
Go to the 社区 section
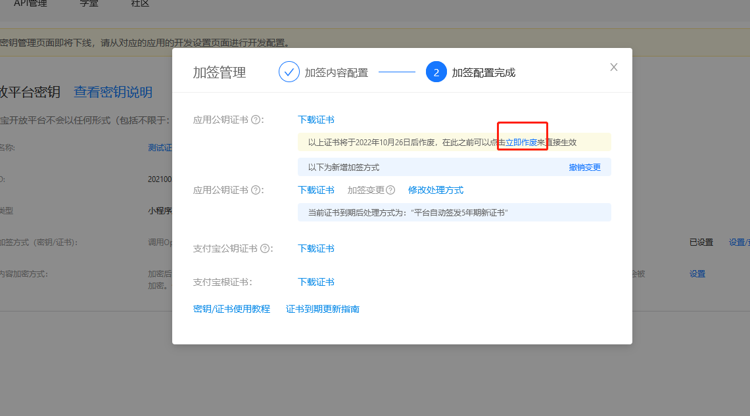tap(139, 4)
